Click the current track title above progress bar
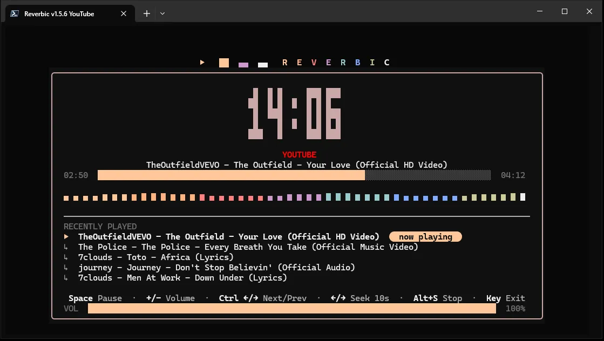This screenshot has width=604, height=341. click(297, 165)
